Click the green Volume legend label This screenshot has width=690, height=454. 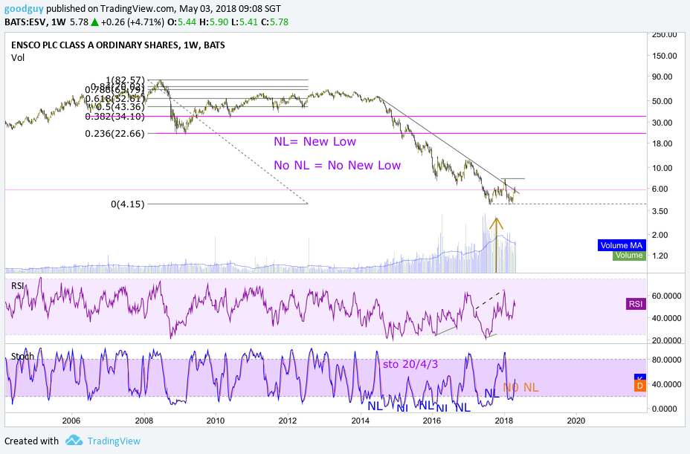[x=629, y=256]
